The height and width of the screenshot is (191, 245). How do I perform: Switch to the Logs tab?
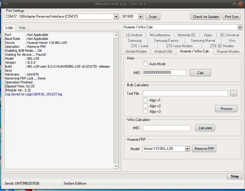pos(9,27)
